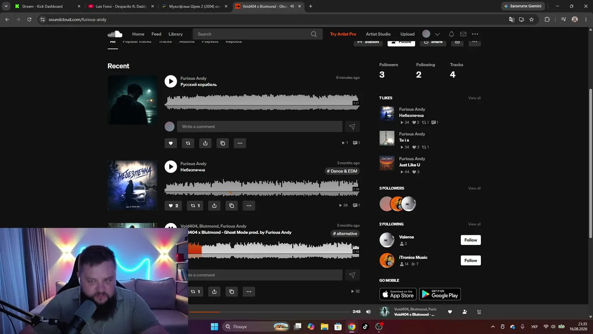
Task: Open the next-up queue in the player bar
Action: tap(479, 312)
